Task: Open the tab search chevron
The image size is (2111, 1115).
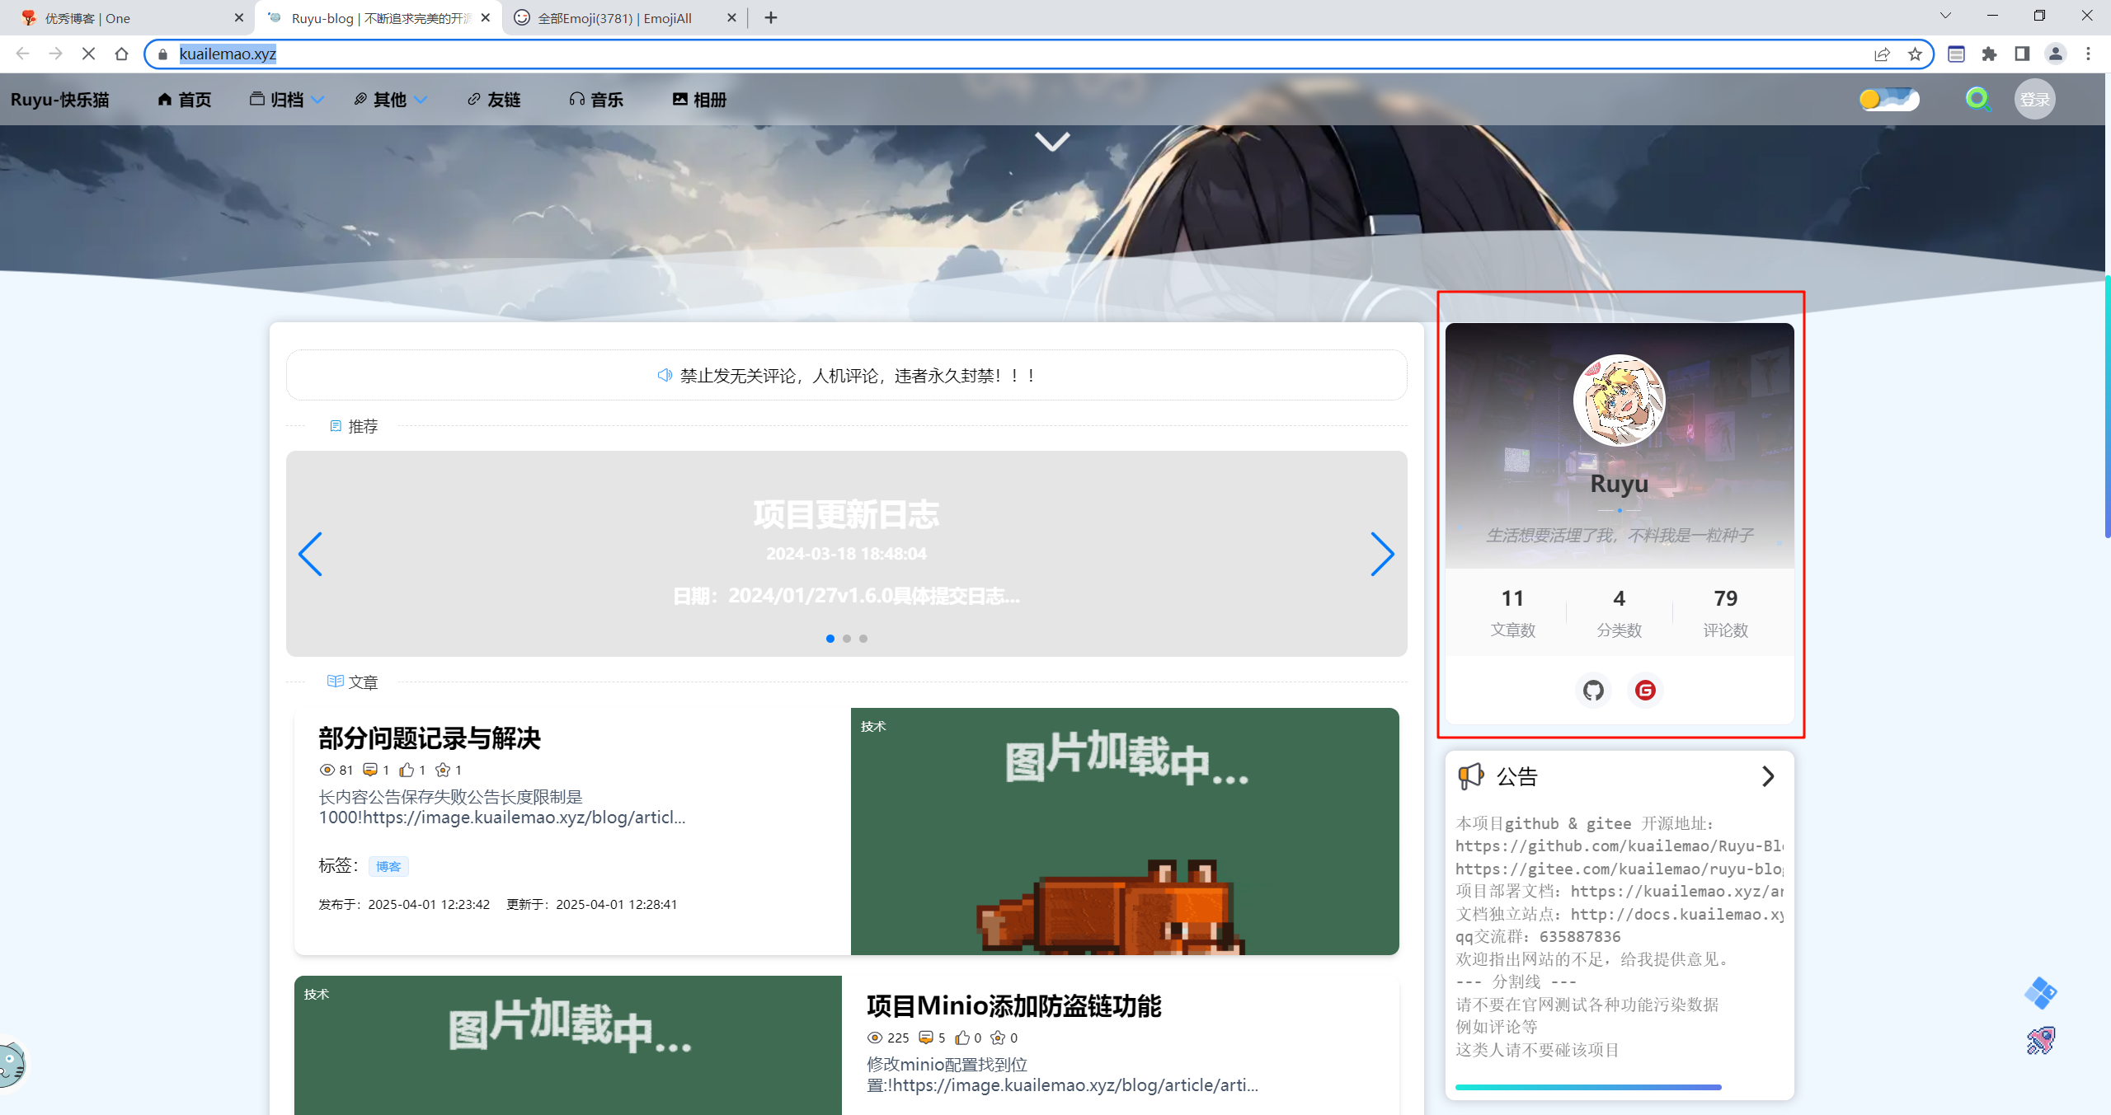Action: (1945, 15)
